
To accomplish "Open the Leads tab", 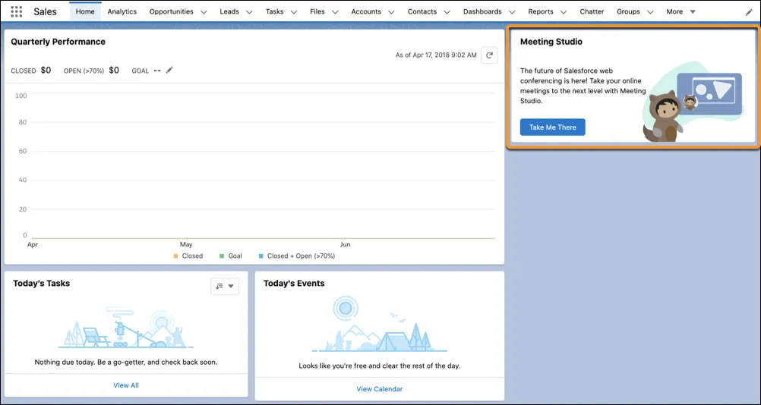I will [229, 11].
